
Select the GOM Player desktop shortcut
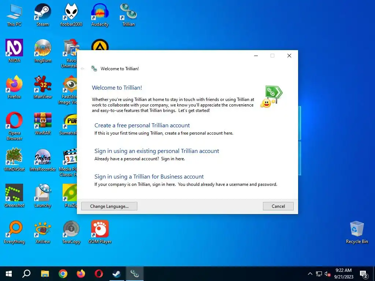(100, 232)
